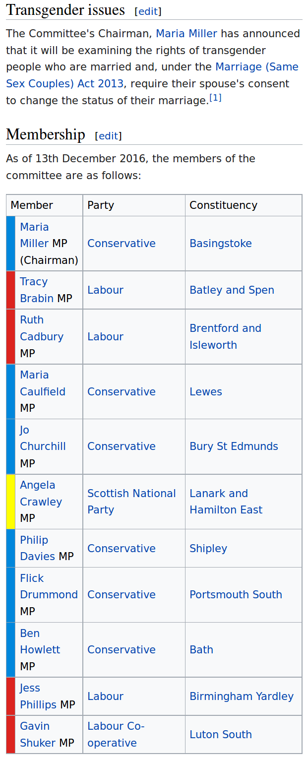Click the yellow SNP color cell beside Angela Crawley
The height and width of the screenshot is (762, 308).
[10, 502]
